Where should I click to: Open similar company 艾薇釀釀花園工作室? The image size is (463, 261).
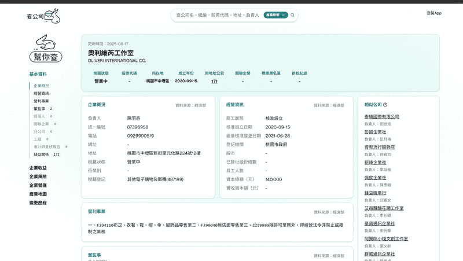pos(384,208)
